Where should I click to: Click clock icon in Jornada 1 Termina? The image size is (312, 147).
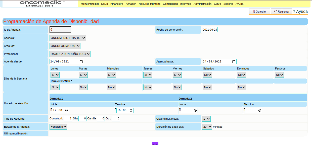(131, 110)
